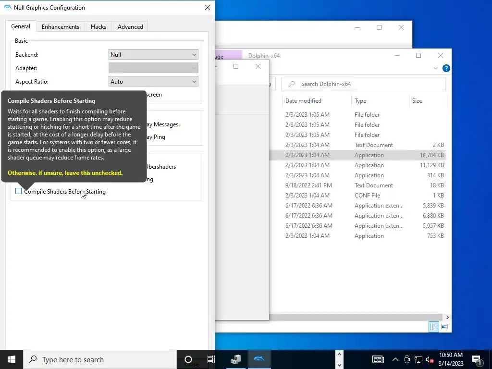
Task: Switch Explorer to details view icon
Action: (x=434, y=327)
